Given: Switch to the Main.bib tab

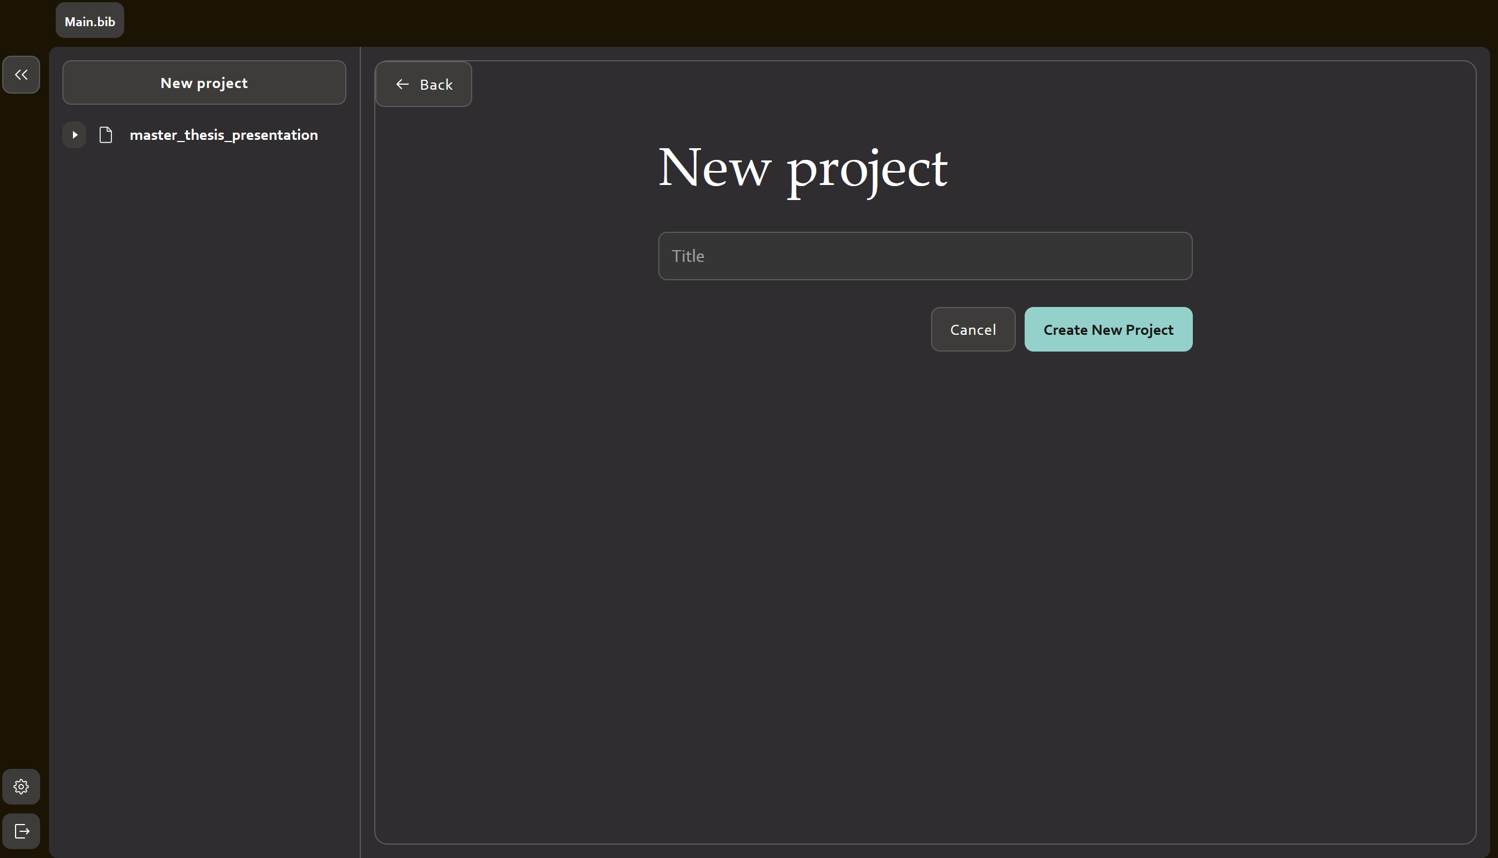Looking at the screenshot, I should (90, 21).
